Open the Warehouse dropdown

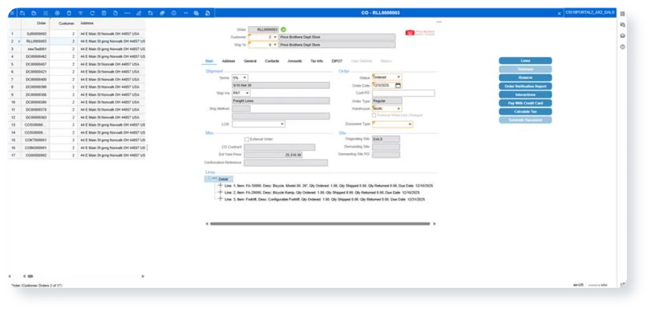coord(398,109)
